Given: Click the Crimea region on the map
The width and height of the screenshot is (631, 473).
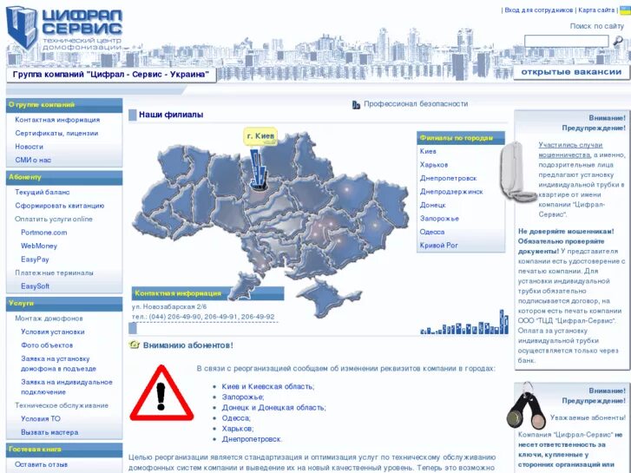Looking at the screenshot, I should pyautogui.click(x=326, y=298).
